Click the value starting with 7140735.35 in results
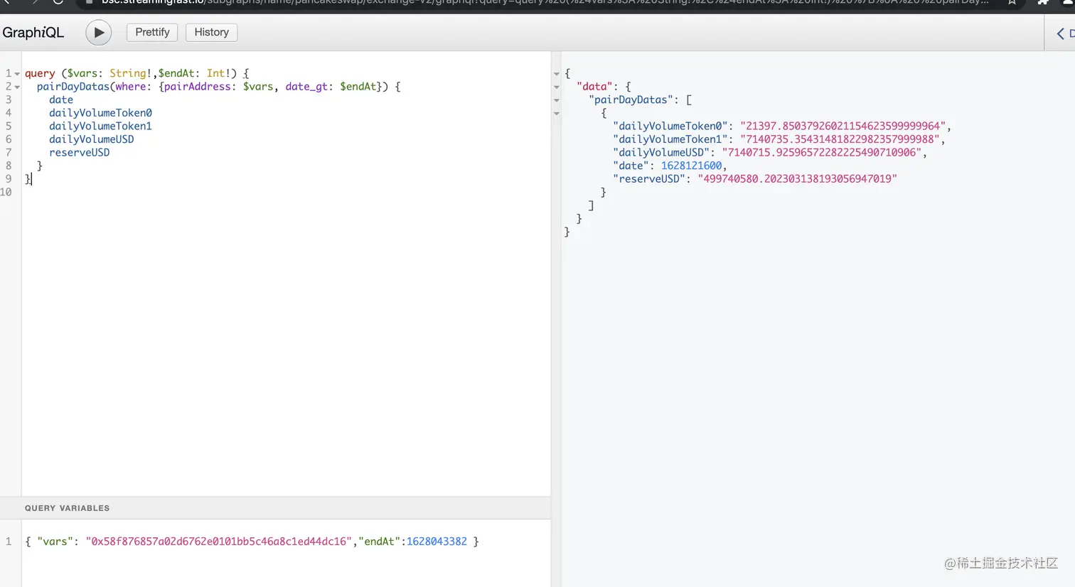This screenshot has width=1075, height=587. pyautogui.click(x=840, y=139)
